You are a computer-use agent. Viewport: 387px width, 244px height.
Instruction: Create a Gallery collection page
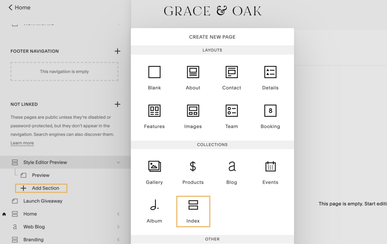(x=154, y=167)
